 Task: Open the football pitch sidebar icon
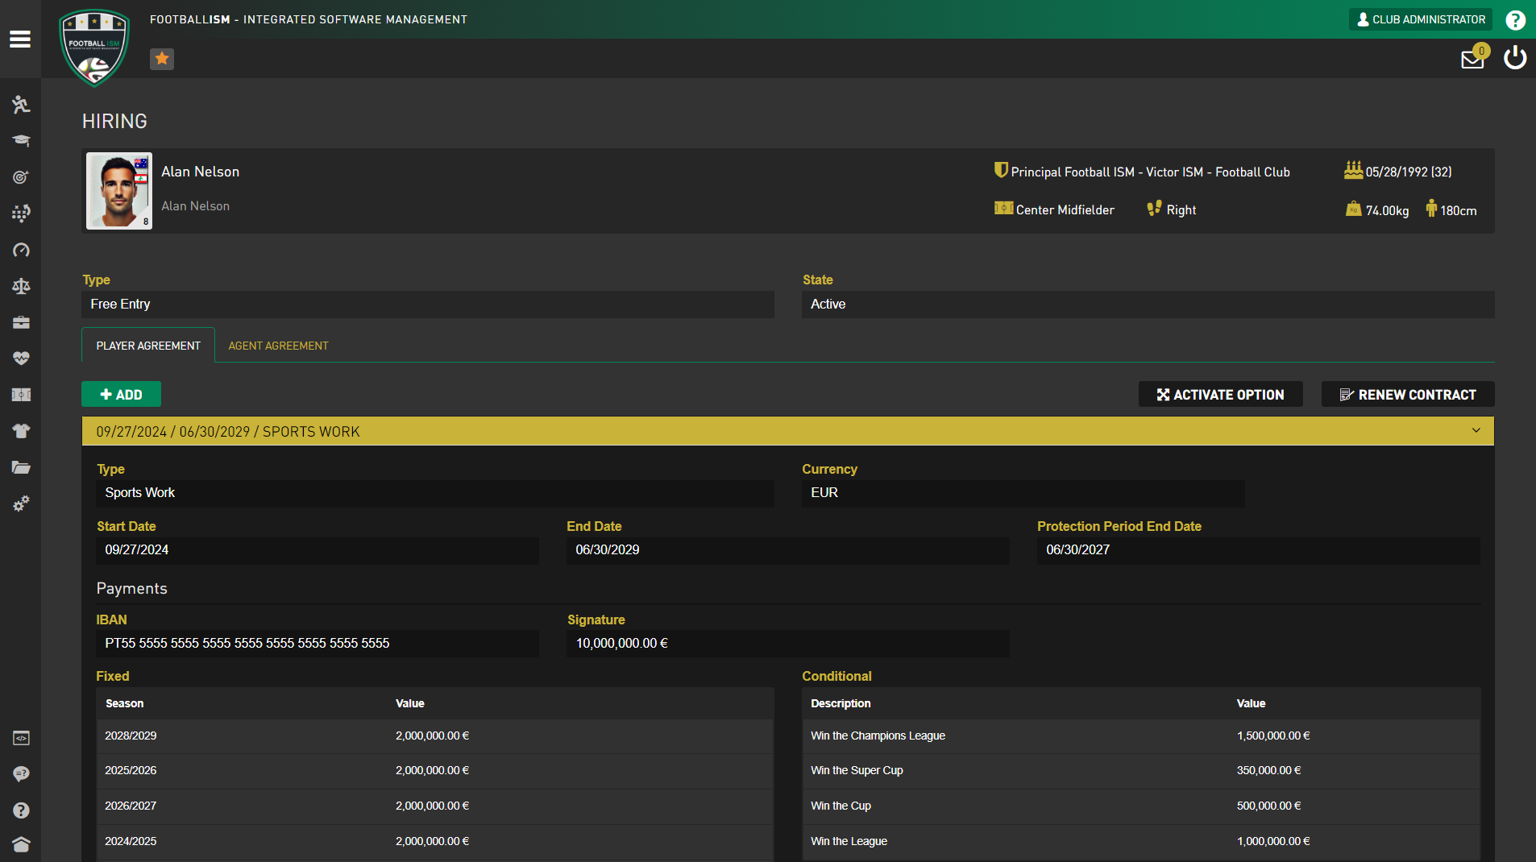(x=21, y=395)
